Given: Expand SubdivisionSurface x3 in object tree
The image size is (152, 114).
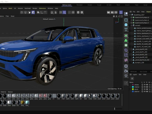Looking at the screenshot, I should click(x=131, y=17).
